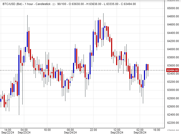Select the 08:00 Sep/24/24 time marker
The height and width of the screenshot is (134, 181).
pyautogui.click(x=70, y=131)
